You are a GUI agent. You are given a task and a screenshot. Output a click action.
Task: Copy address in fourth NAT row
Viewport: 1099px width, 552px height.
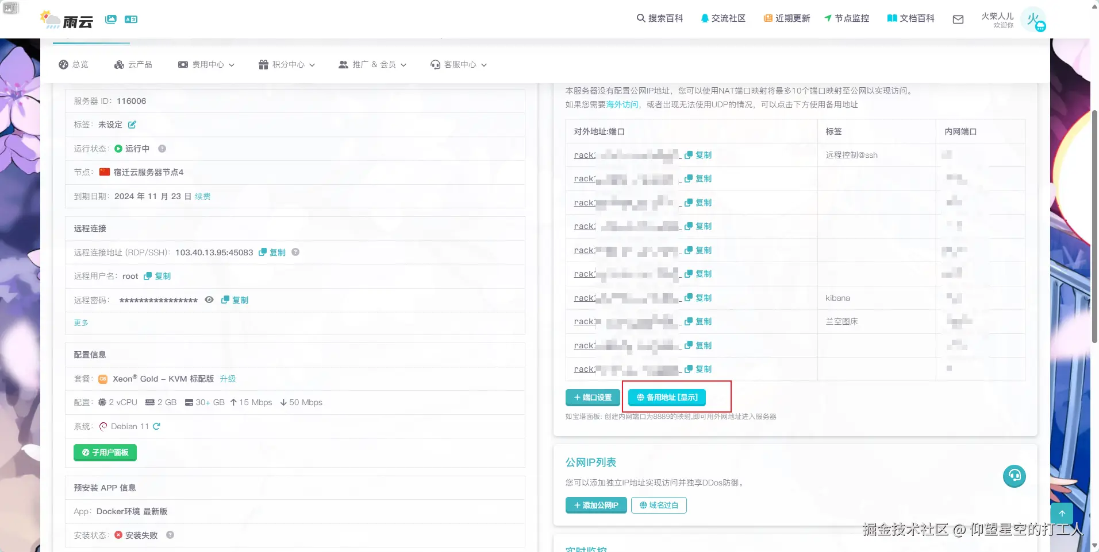coord(698,227)
